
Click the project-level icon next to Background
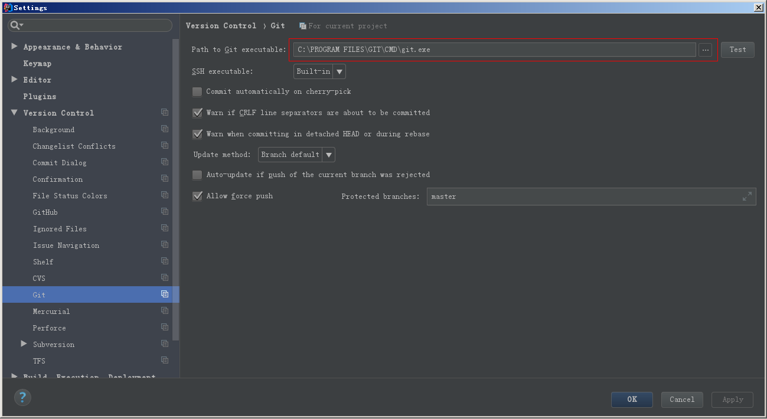pyautogui.click(x=165, y=129)
